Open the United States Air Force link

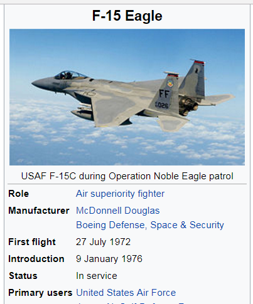126,293
